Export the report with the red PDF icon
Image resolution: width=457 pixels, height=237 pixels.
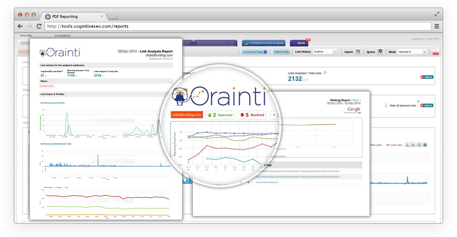[436, 52]
